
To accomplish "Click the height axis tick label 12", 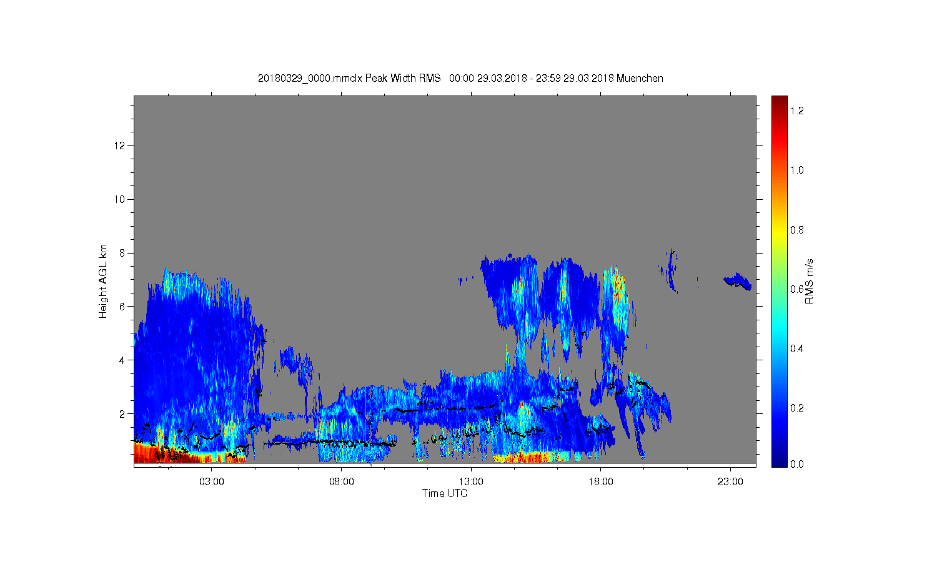I will click(x=121, y=145).
